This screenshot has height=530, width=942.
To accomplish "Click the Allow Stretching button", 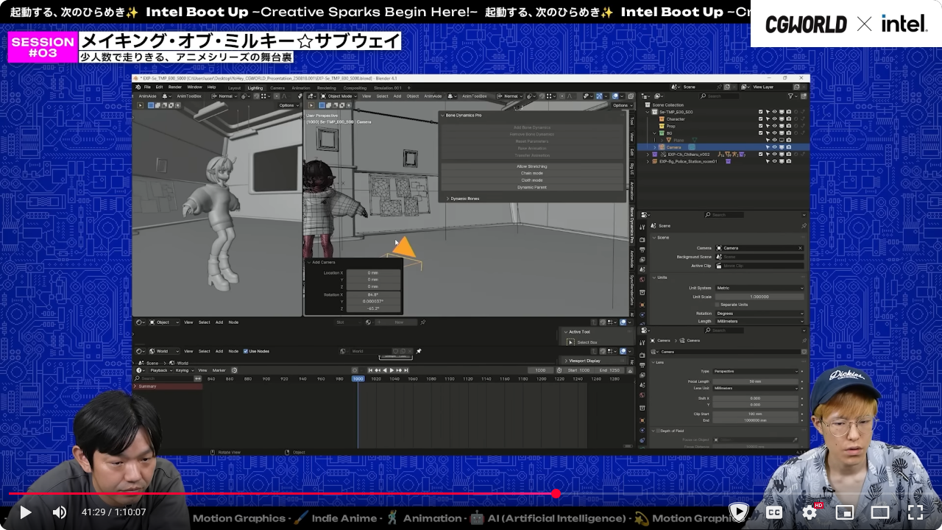I will coord(531,166).
